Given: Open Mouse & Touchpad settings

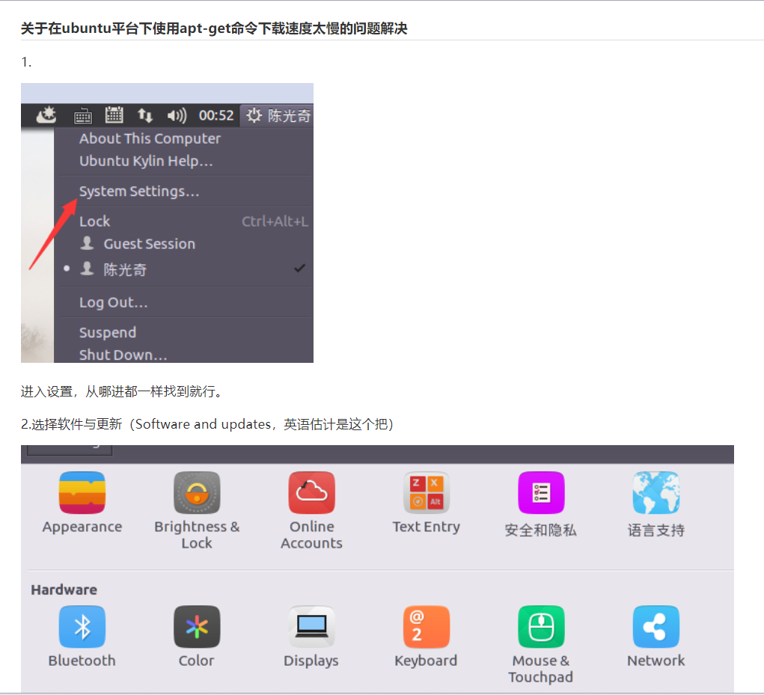Looking at the screenshot, I should pos(540,628).
